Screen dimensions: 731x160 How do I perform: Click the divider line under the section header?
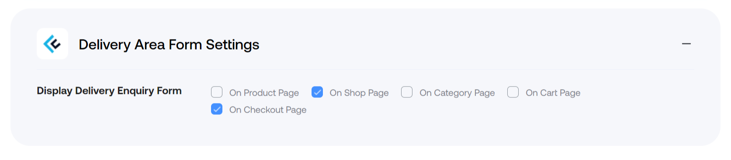pos(365,70)
